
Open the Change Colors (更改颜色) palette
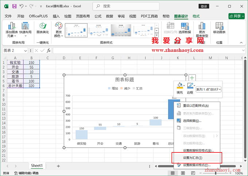coord(58,30)
